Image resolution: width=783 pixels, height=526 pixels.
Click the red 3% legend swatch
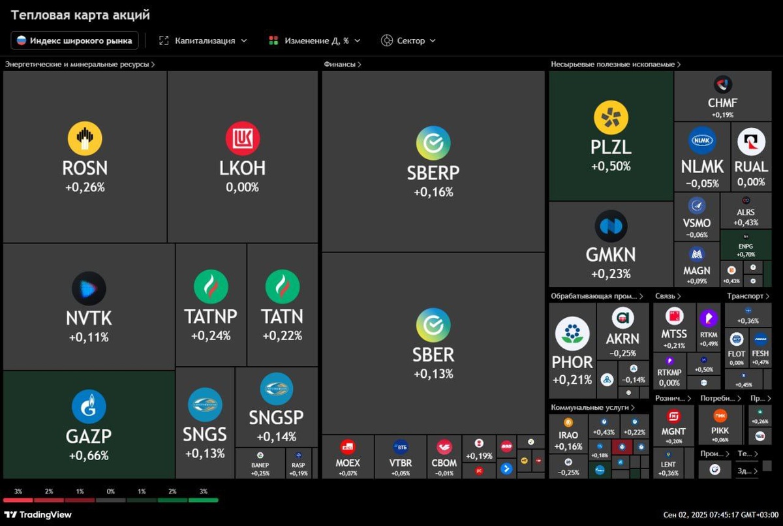pyautogui.click(x=18, y=500)
